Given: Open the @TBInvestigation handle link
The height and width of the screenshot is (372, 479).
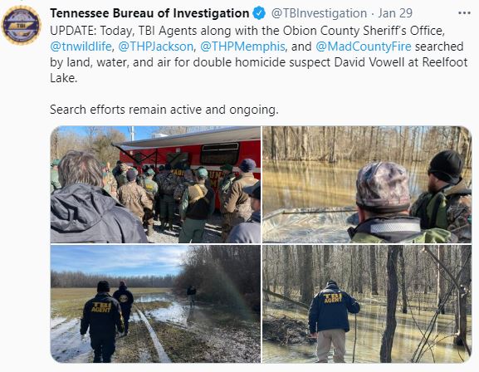Looking at the screenshot, I should pos(319,13).
